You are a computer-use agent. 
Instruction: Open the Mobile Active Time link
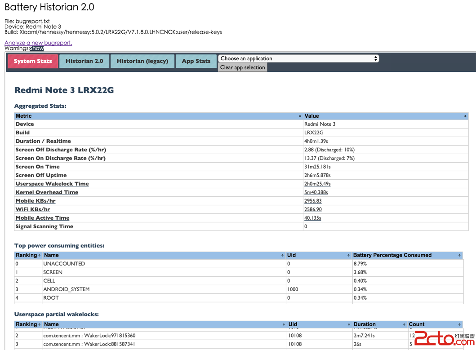coord(43,217)
